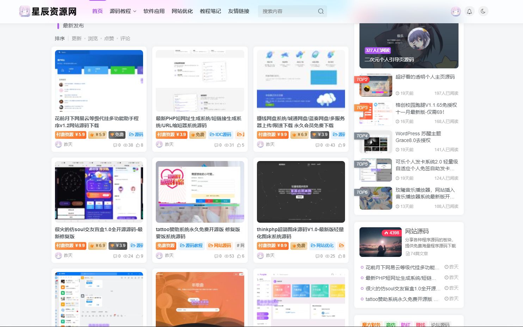Open 花前月下网易云等级代挂 post thumbnail

[x=99, y=81]
